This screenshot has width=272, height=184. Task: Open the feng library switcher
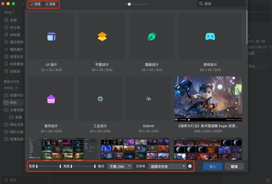[x=9, y=12]
